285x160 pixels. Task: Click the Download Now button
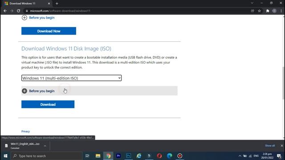pos(49,31)
